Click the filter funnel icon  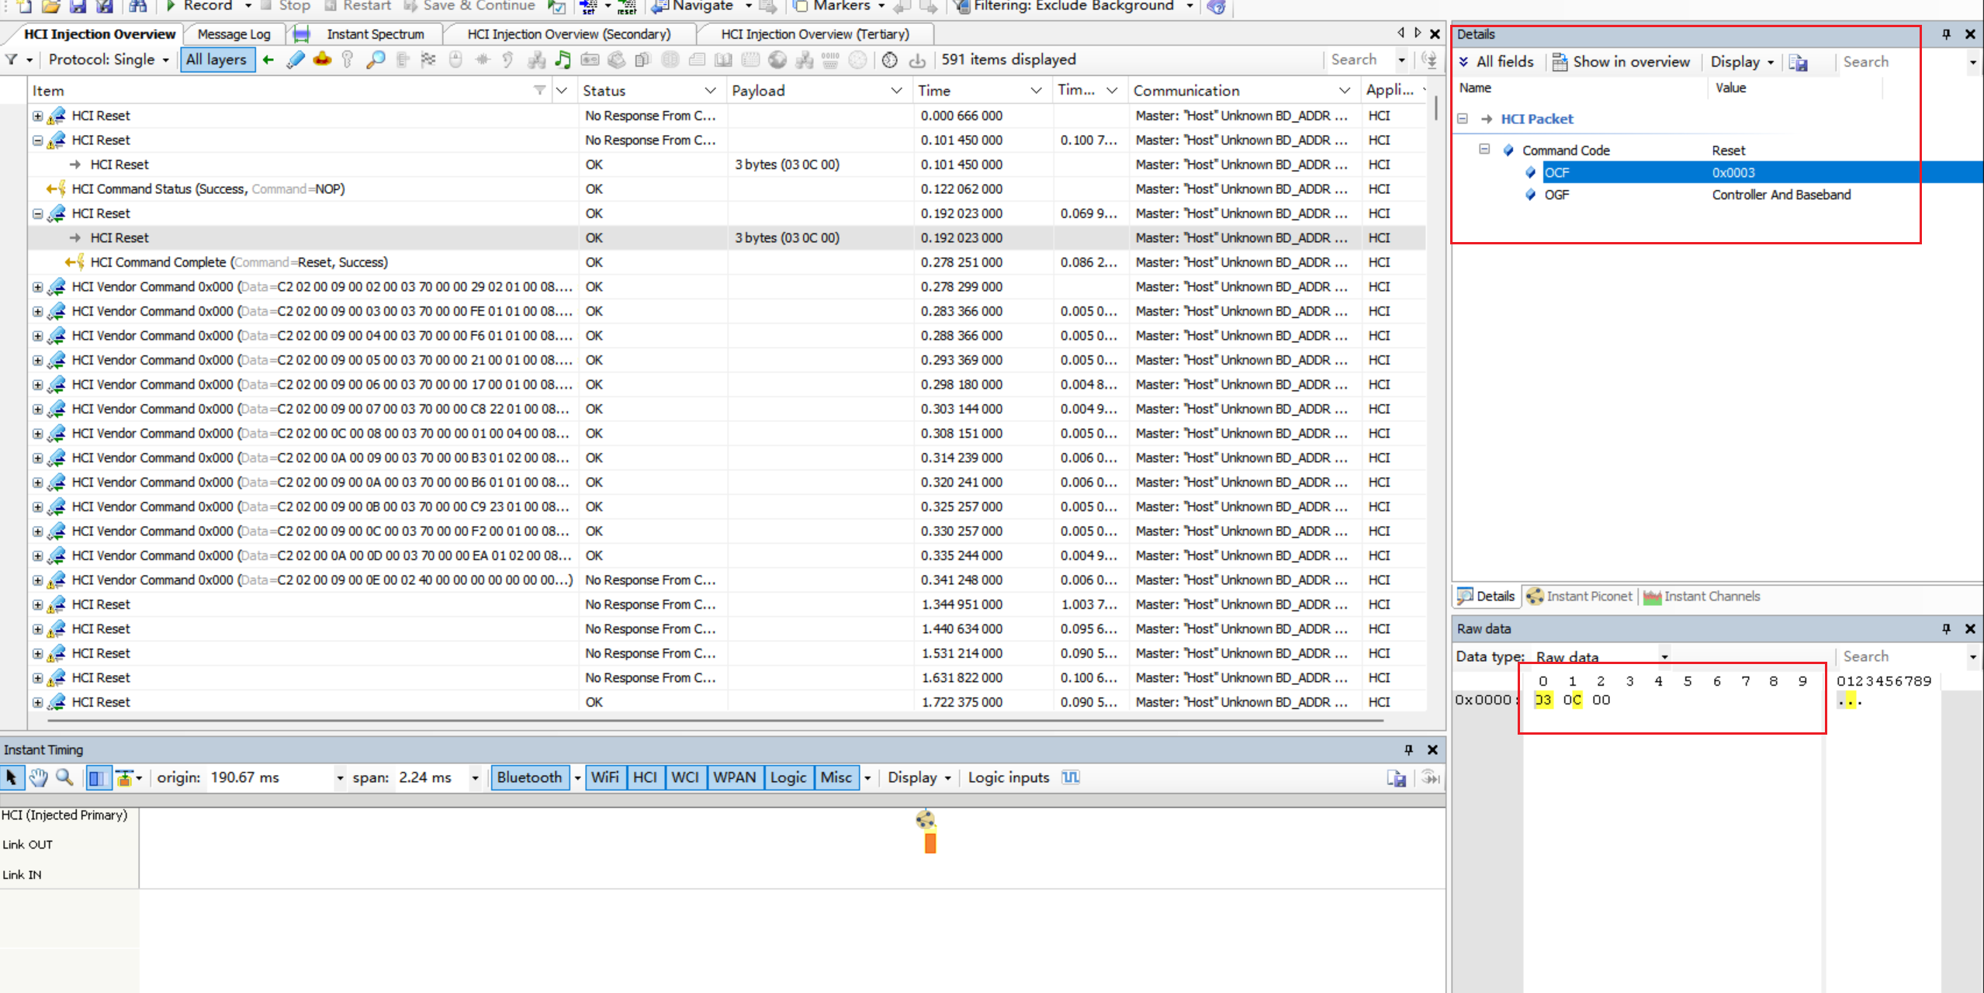pyautogui.click(x=12, y=60)
